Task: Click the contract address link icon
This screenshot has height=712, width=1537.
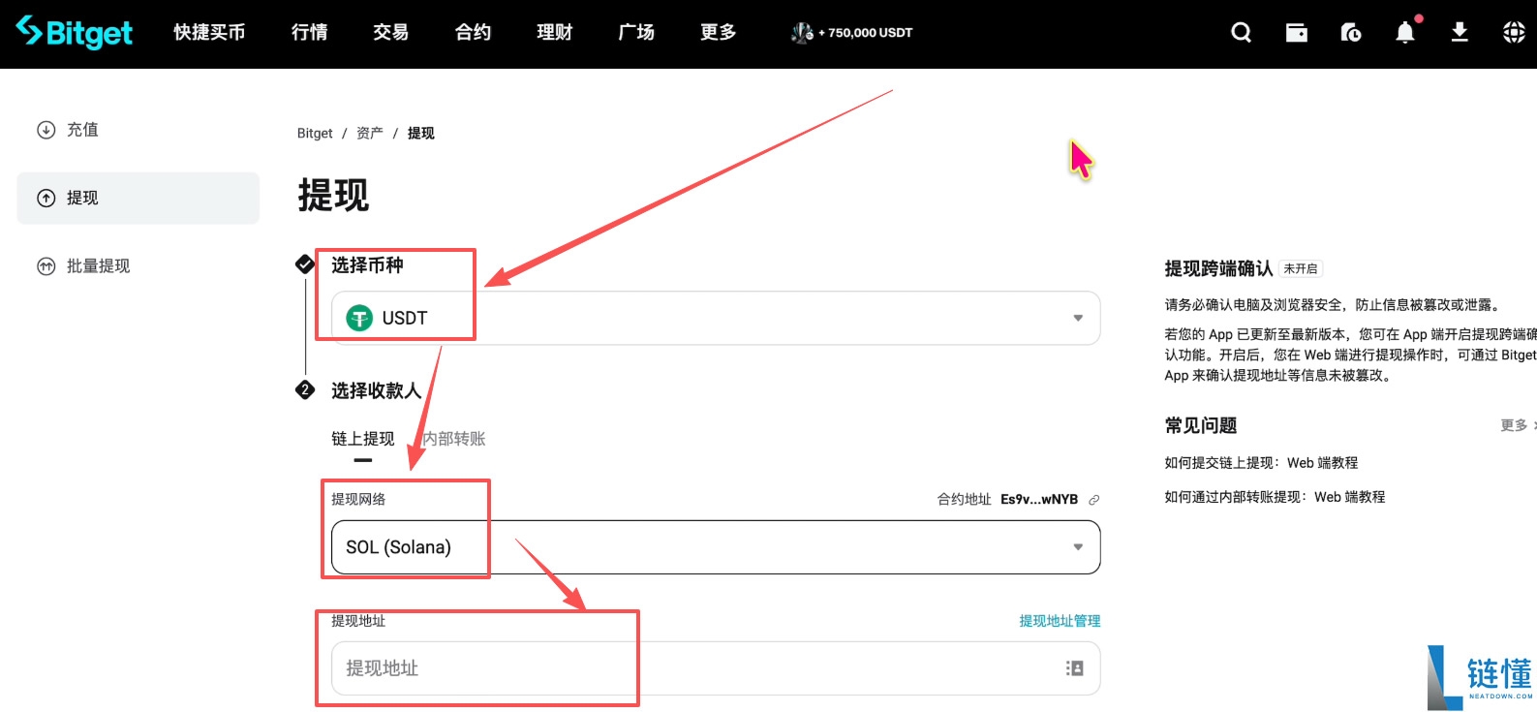Action: click(x=1093, y=500)
